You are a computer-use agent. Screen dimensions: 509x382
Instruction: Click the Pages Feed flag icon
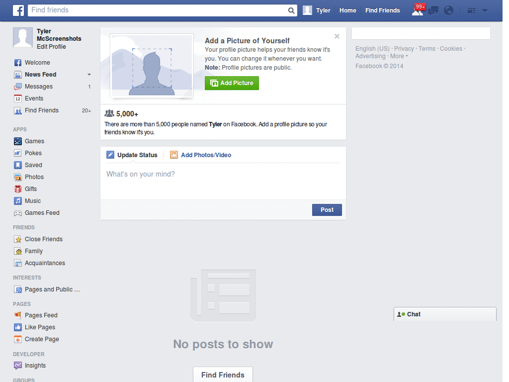pos(18,315)
